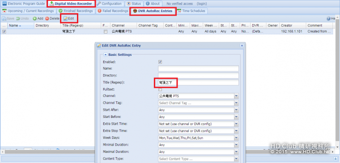Click the All days cell in the grid row
Screen dimensions: 340x163
(x=210, y=32)
